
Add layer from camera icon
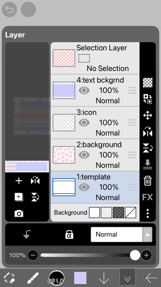tap(19, 213)
